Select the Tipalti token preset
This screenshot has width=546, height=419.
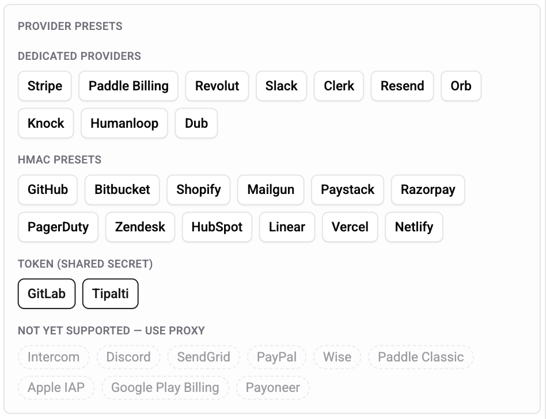click(x=110, y=294)
